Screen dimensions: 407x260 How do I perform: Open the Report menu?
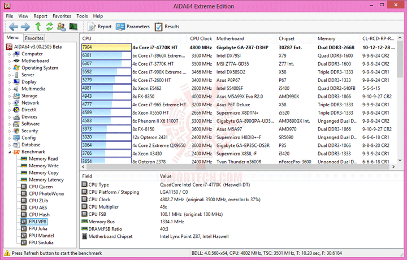[x=41, y=16]
